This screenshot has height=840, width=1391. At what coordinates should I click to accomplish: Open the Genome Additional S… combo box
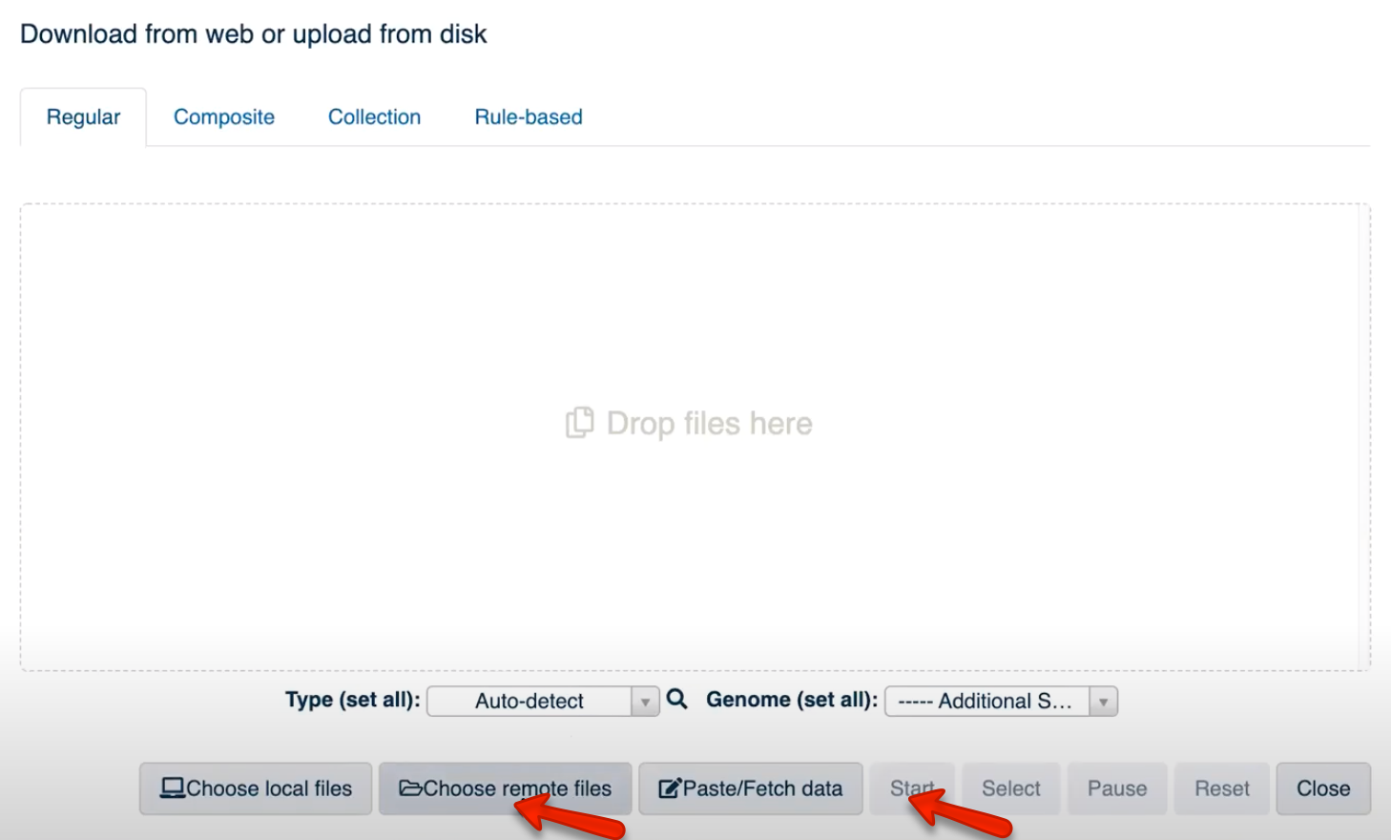[x=1001, y=702]
